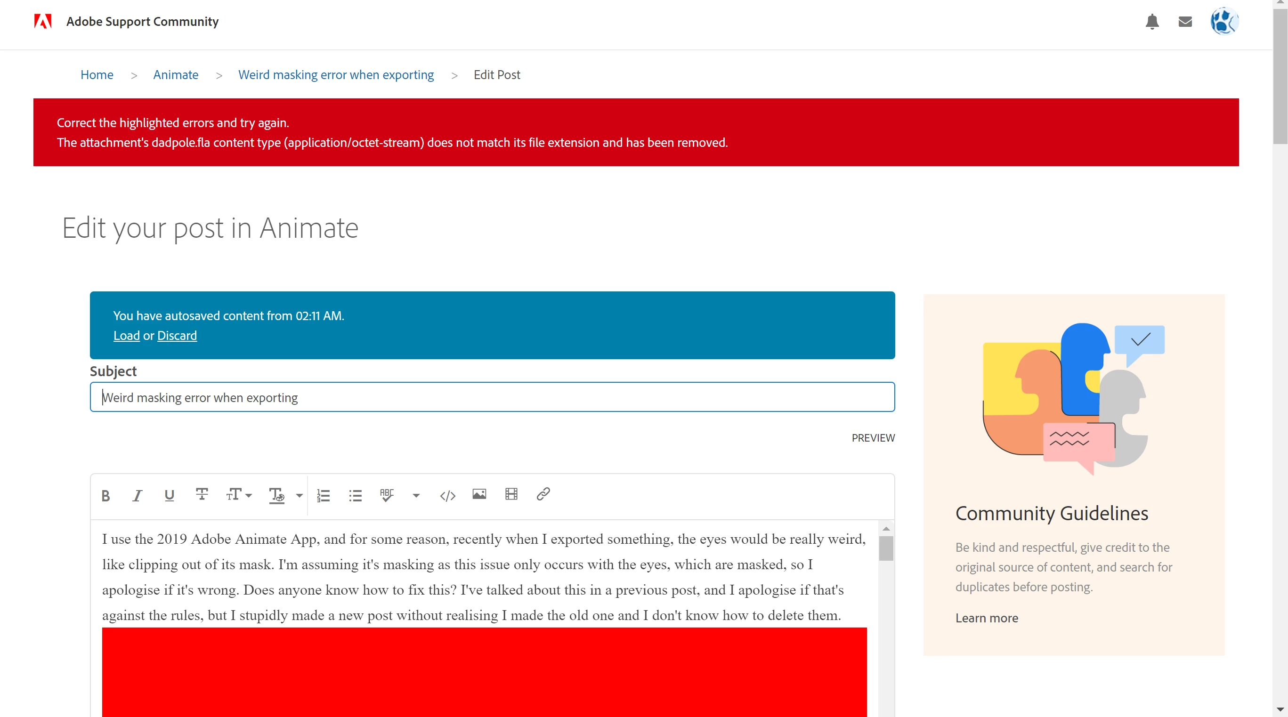
Task: Load the autosaved content
Action: [127, 335]
